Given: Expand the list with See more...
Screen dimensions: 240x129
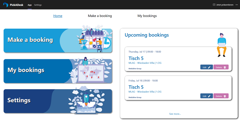Looking at the screenshot, I should point(175,114).
